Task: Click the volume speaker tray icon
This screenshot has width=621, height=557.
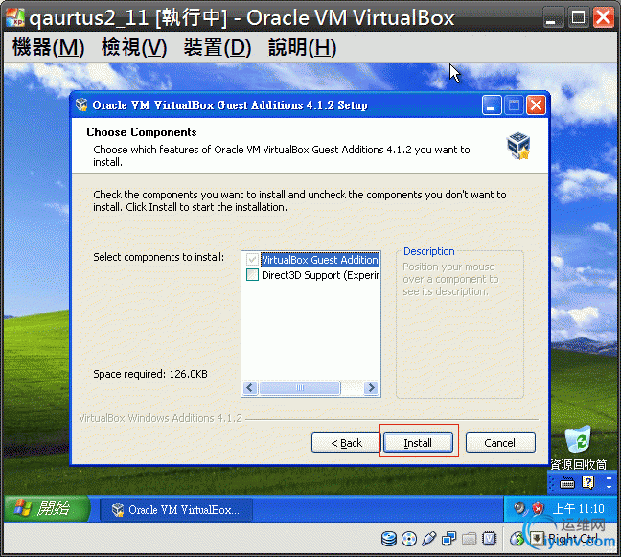Action: point(519,508)
